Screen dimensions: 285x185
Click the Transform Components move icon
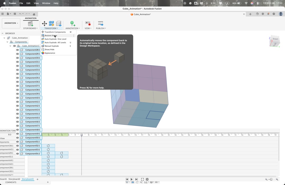[44, 24]
